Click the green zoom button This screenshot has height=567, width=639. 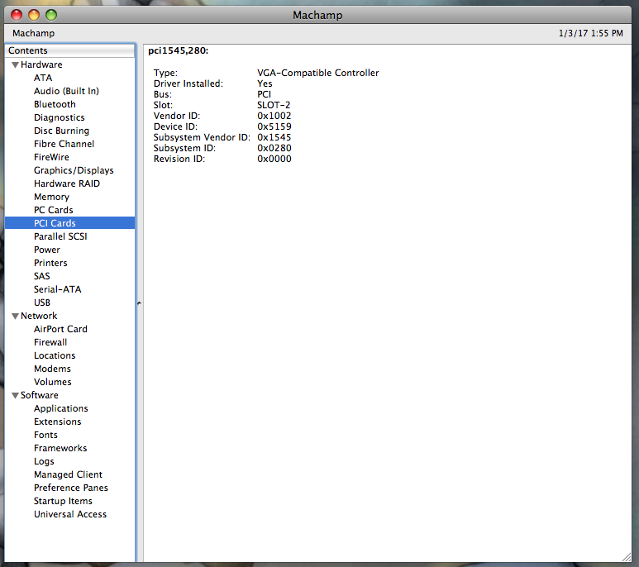51,15
